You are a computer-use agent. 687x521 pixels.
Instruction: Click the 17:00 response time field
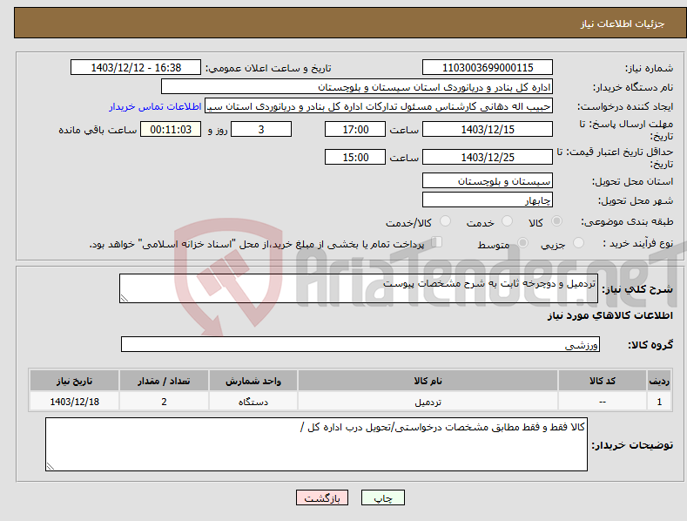pyautogui.click(x=355, y=129)
